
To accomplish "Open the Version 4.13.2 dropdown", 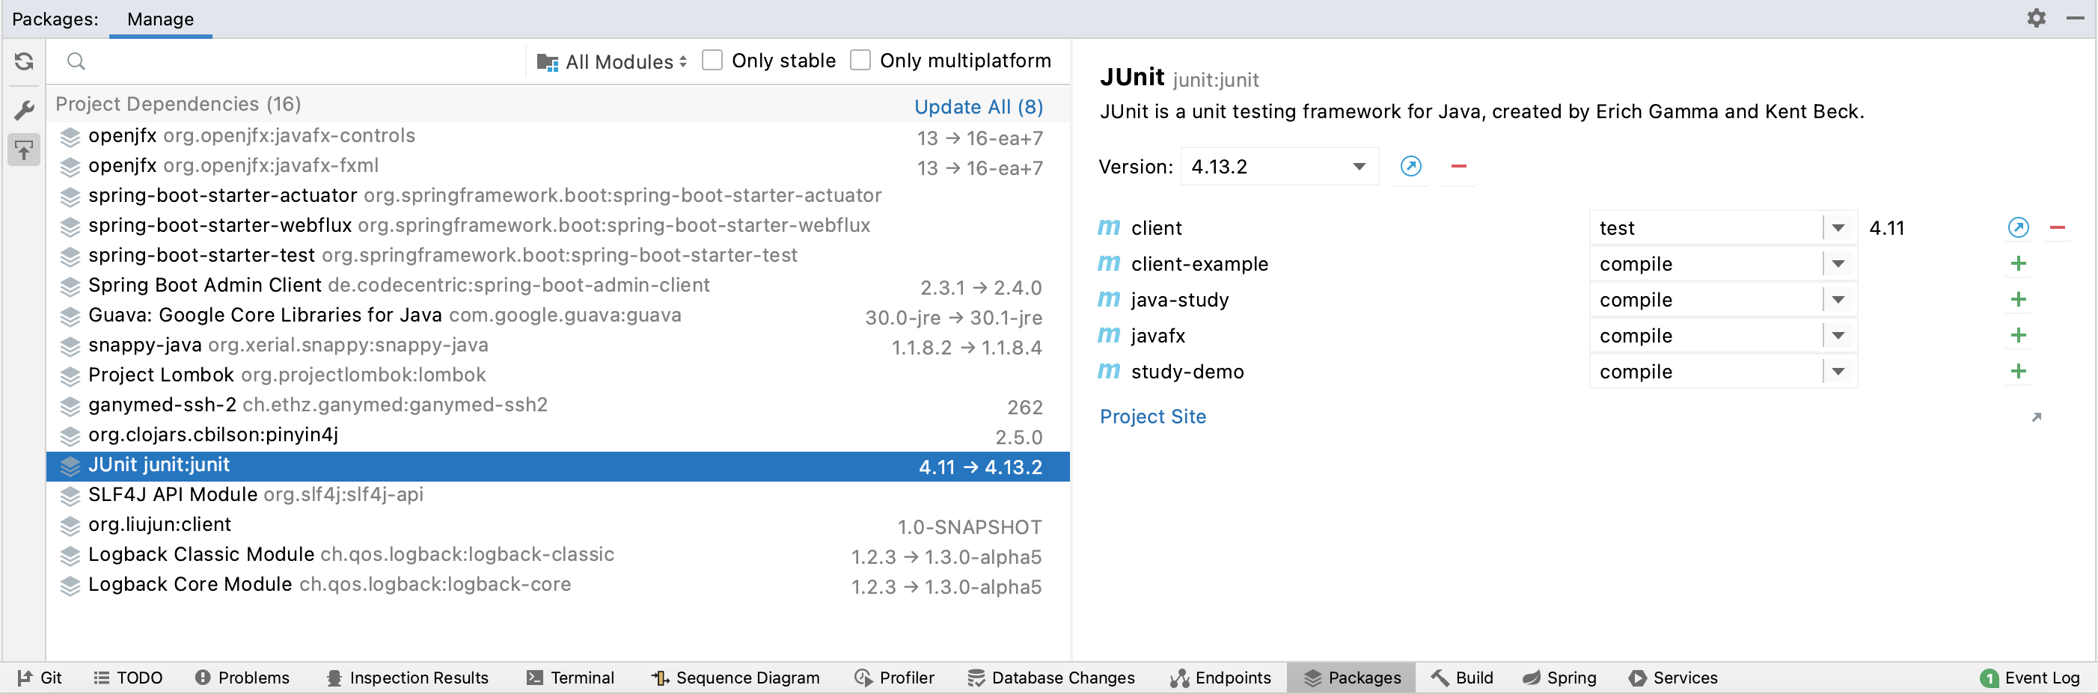I will tap(1279, 166).
